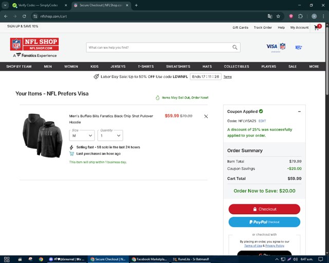Open the T-SHIRTS menu

click(x=146, y=66)
